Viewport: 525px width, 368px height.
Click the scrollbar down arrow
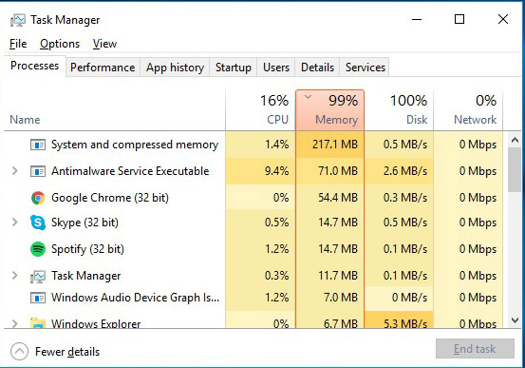515,320
